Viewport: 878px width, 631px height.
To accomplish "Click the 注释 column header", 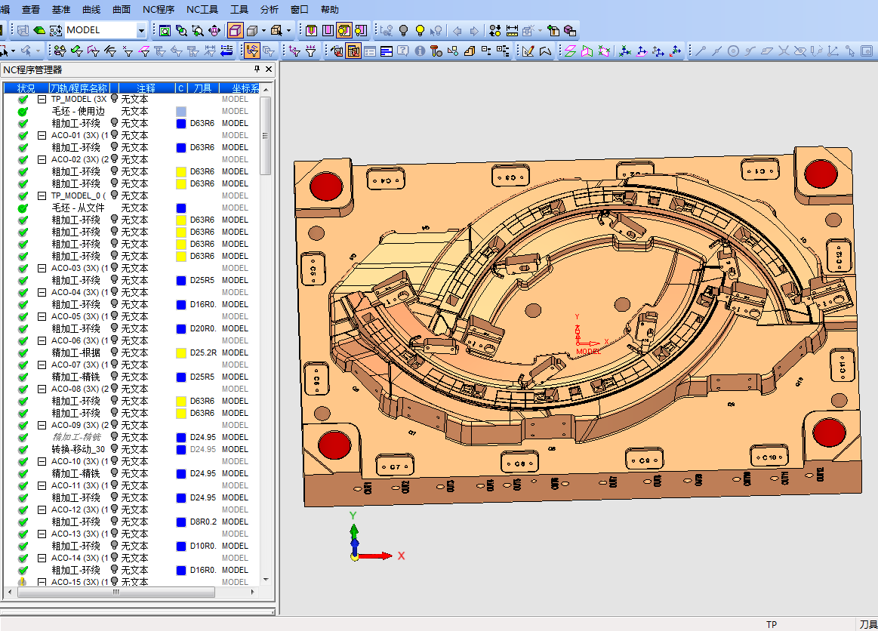I will [x=146, y=88].
